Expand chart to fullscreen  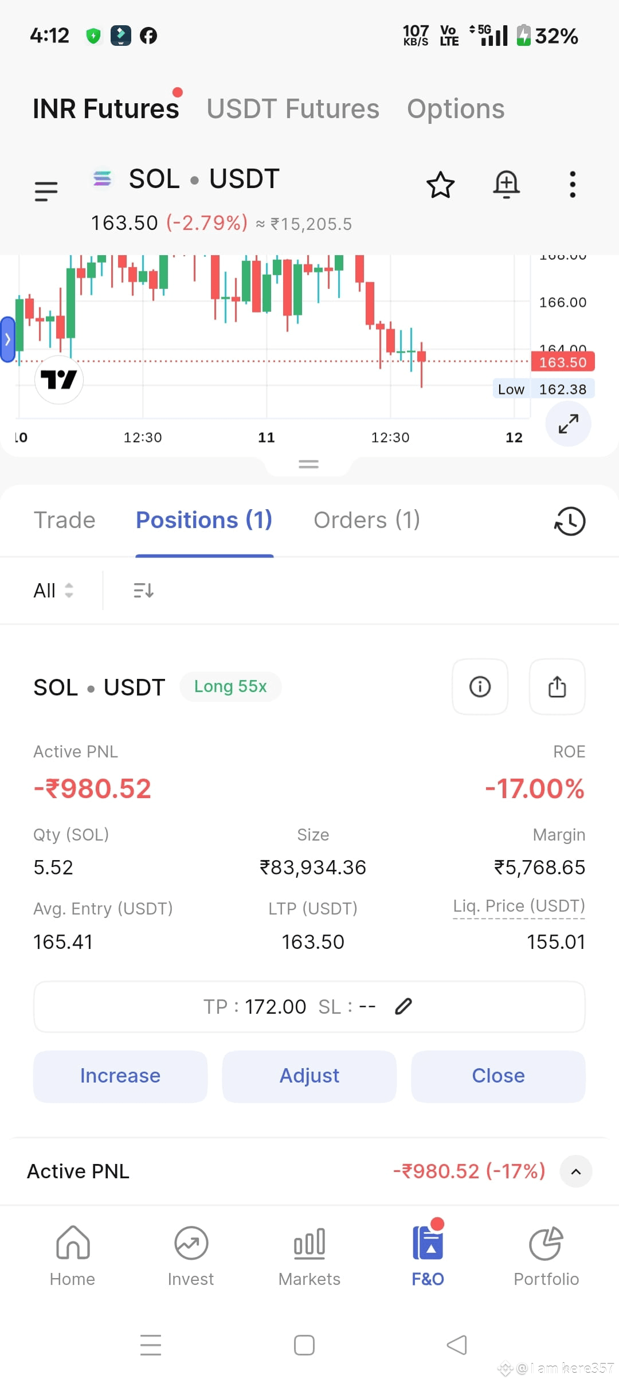[x=568, y=424]
